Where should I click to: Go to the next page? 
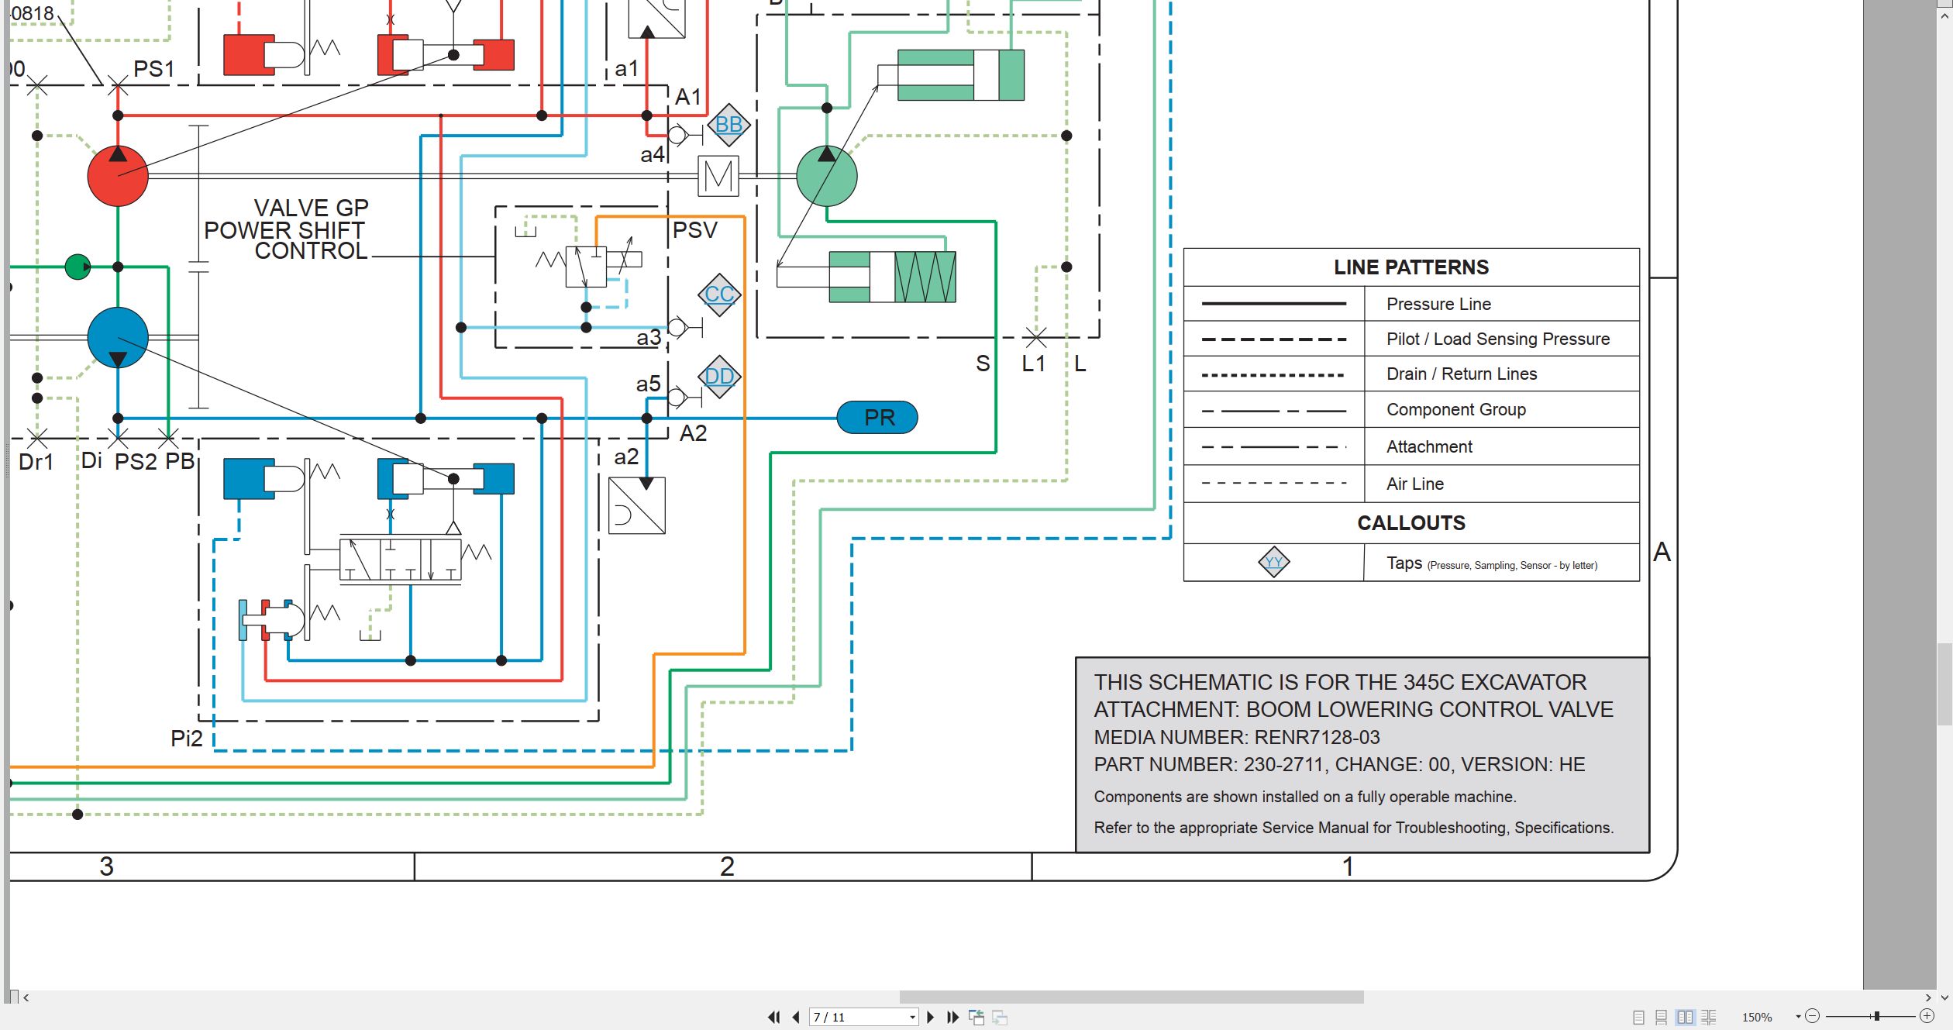click(x=931, y=1017)
